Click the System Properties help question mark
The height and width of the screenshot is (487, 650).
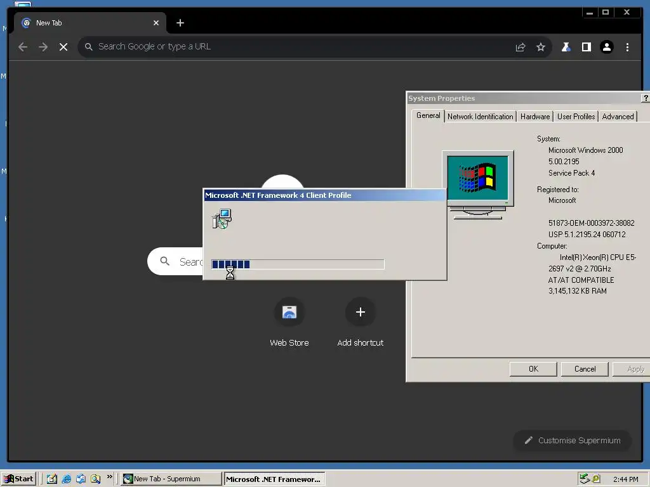pos(646,98)
